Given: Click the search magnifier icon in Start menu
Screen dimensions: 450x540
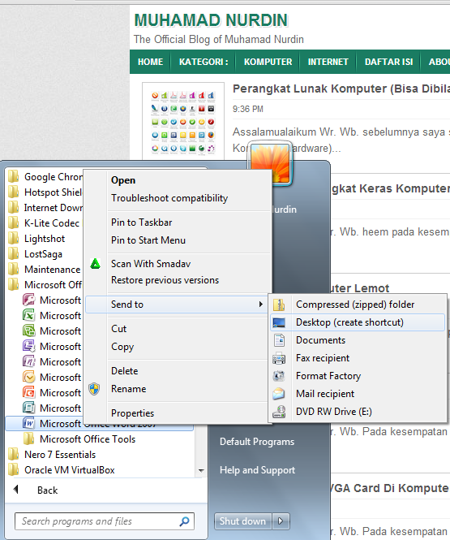Looking at the screenshot, I should coord(184,521).
